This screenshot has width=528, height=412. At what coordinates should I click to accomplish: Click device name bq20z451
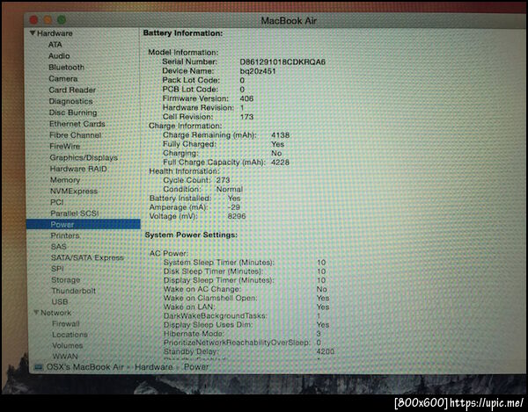click(x=258, y=71)
